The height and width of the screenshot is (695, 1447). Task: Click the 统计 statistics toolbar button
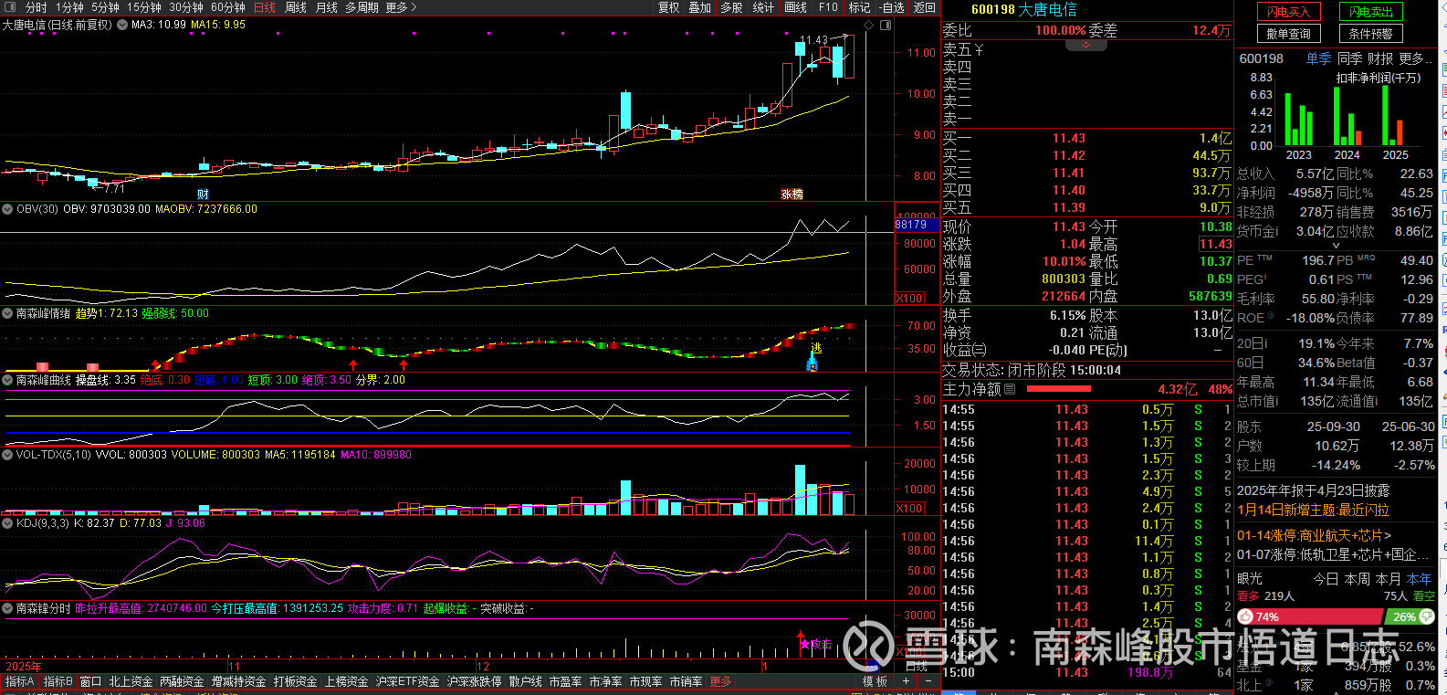[763, 7]
